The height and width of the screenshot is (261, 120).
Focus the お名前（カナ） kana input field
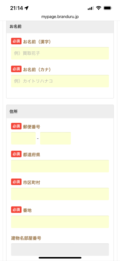coord(60,81)
